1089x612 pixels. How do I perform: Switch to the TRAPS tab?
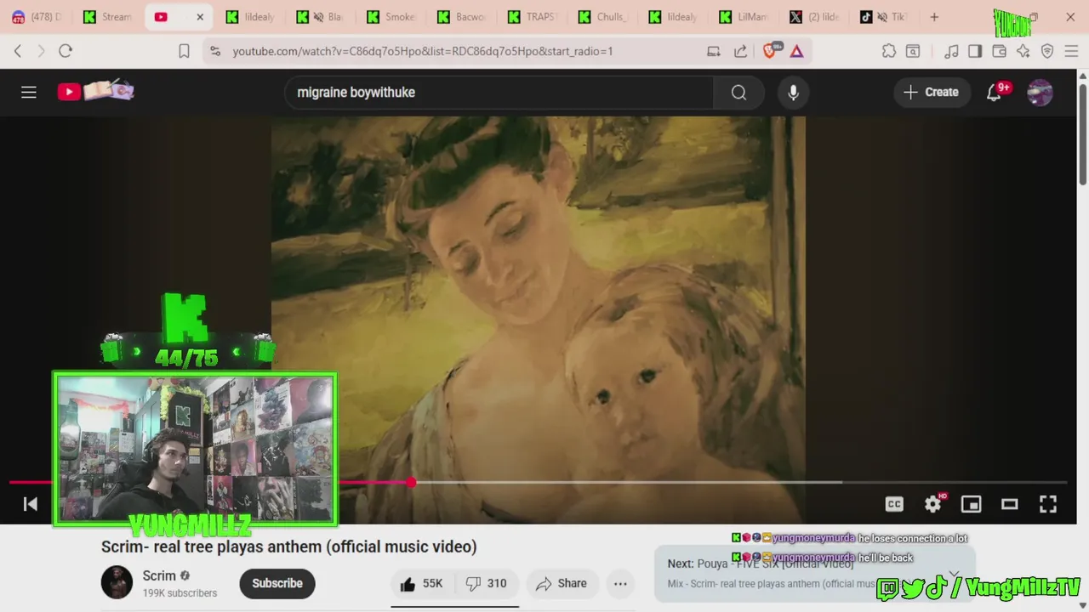531,17
